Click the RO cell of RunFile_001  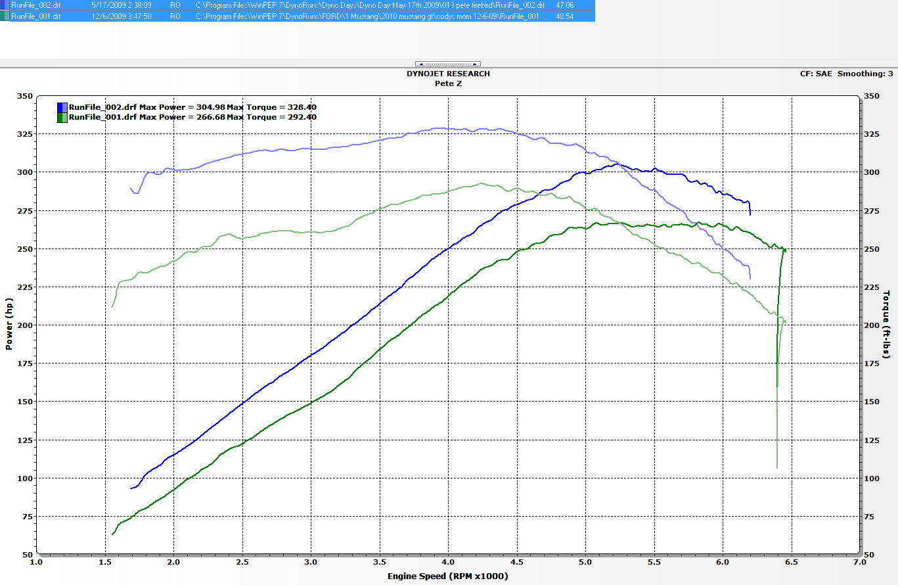tap(175, 16)
